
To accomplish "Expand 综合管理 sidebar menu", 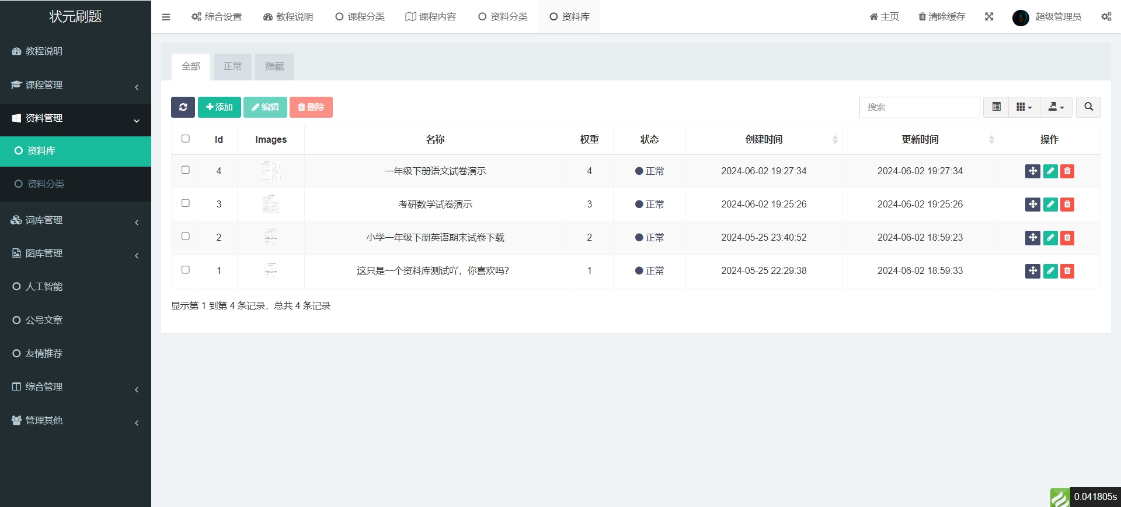I will pos(75,387).
